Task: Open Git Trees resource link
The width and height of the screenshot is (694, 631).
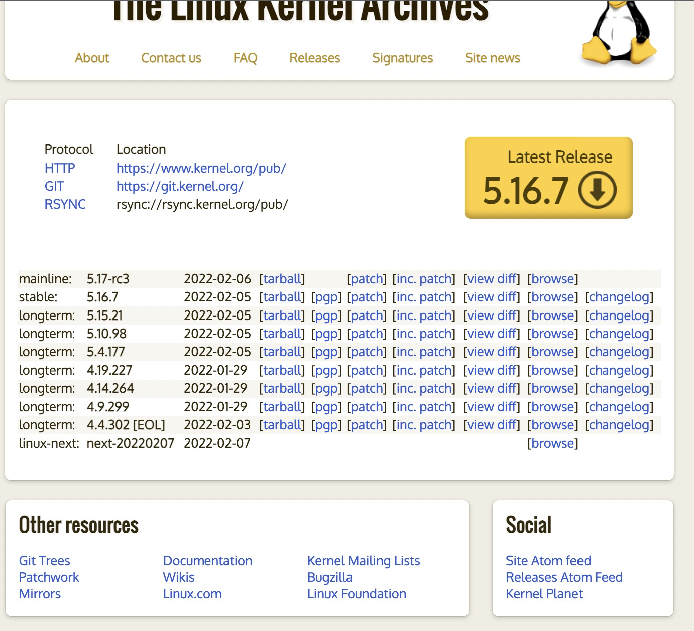Action: pos(44,561)
